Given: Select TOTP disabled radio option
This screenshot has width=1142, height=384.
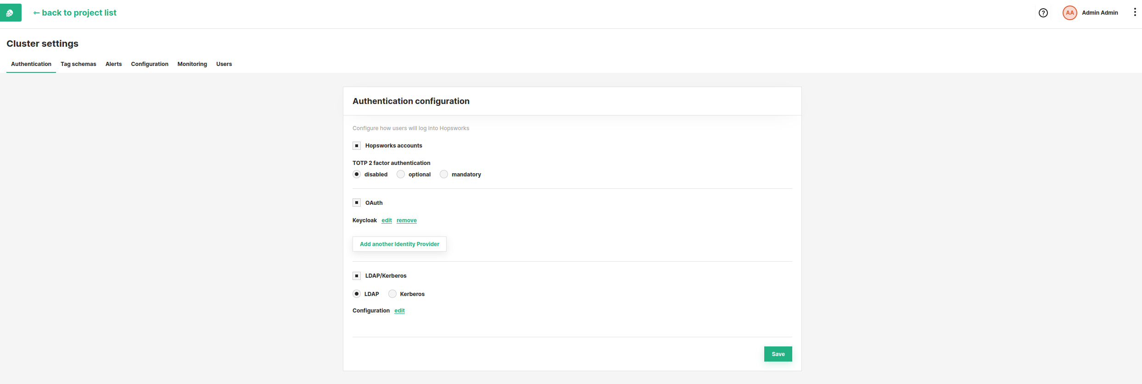Looking at the screenshot, I should (x=357, y=174).
